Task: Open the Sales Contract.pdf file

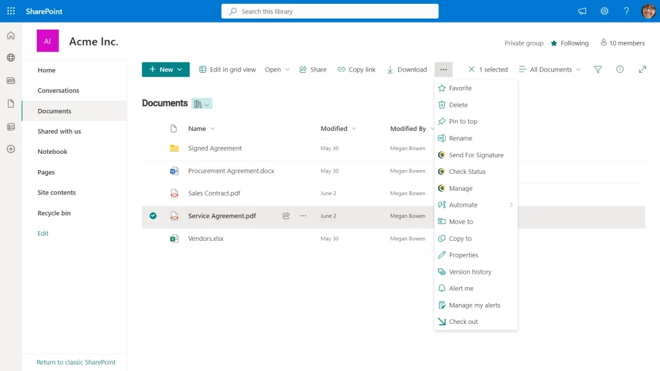Action: pyautogui.click(x=214, y=193)
